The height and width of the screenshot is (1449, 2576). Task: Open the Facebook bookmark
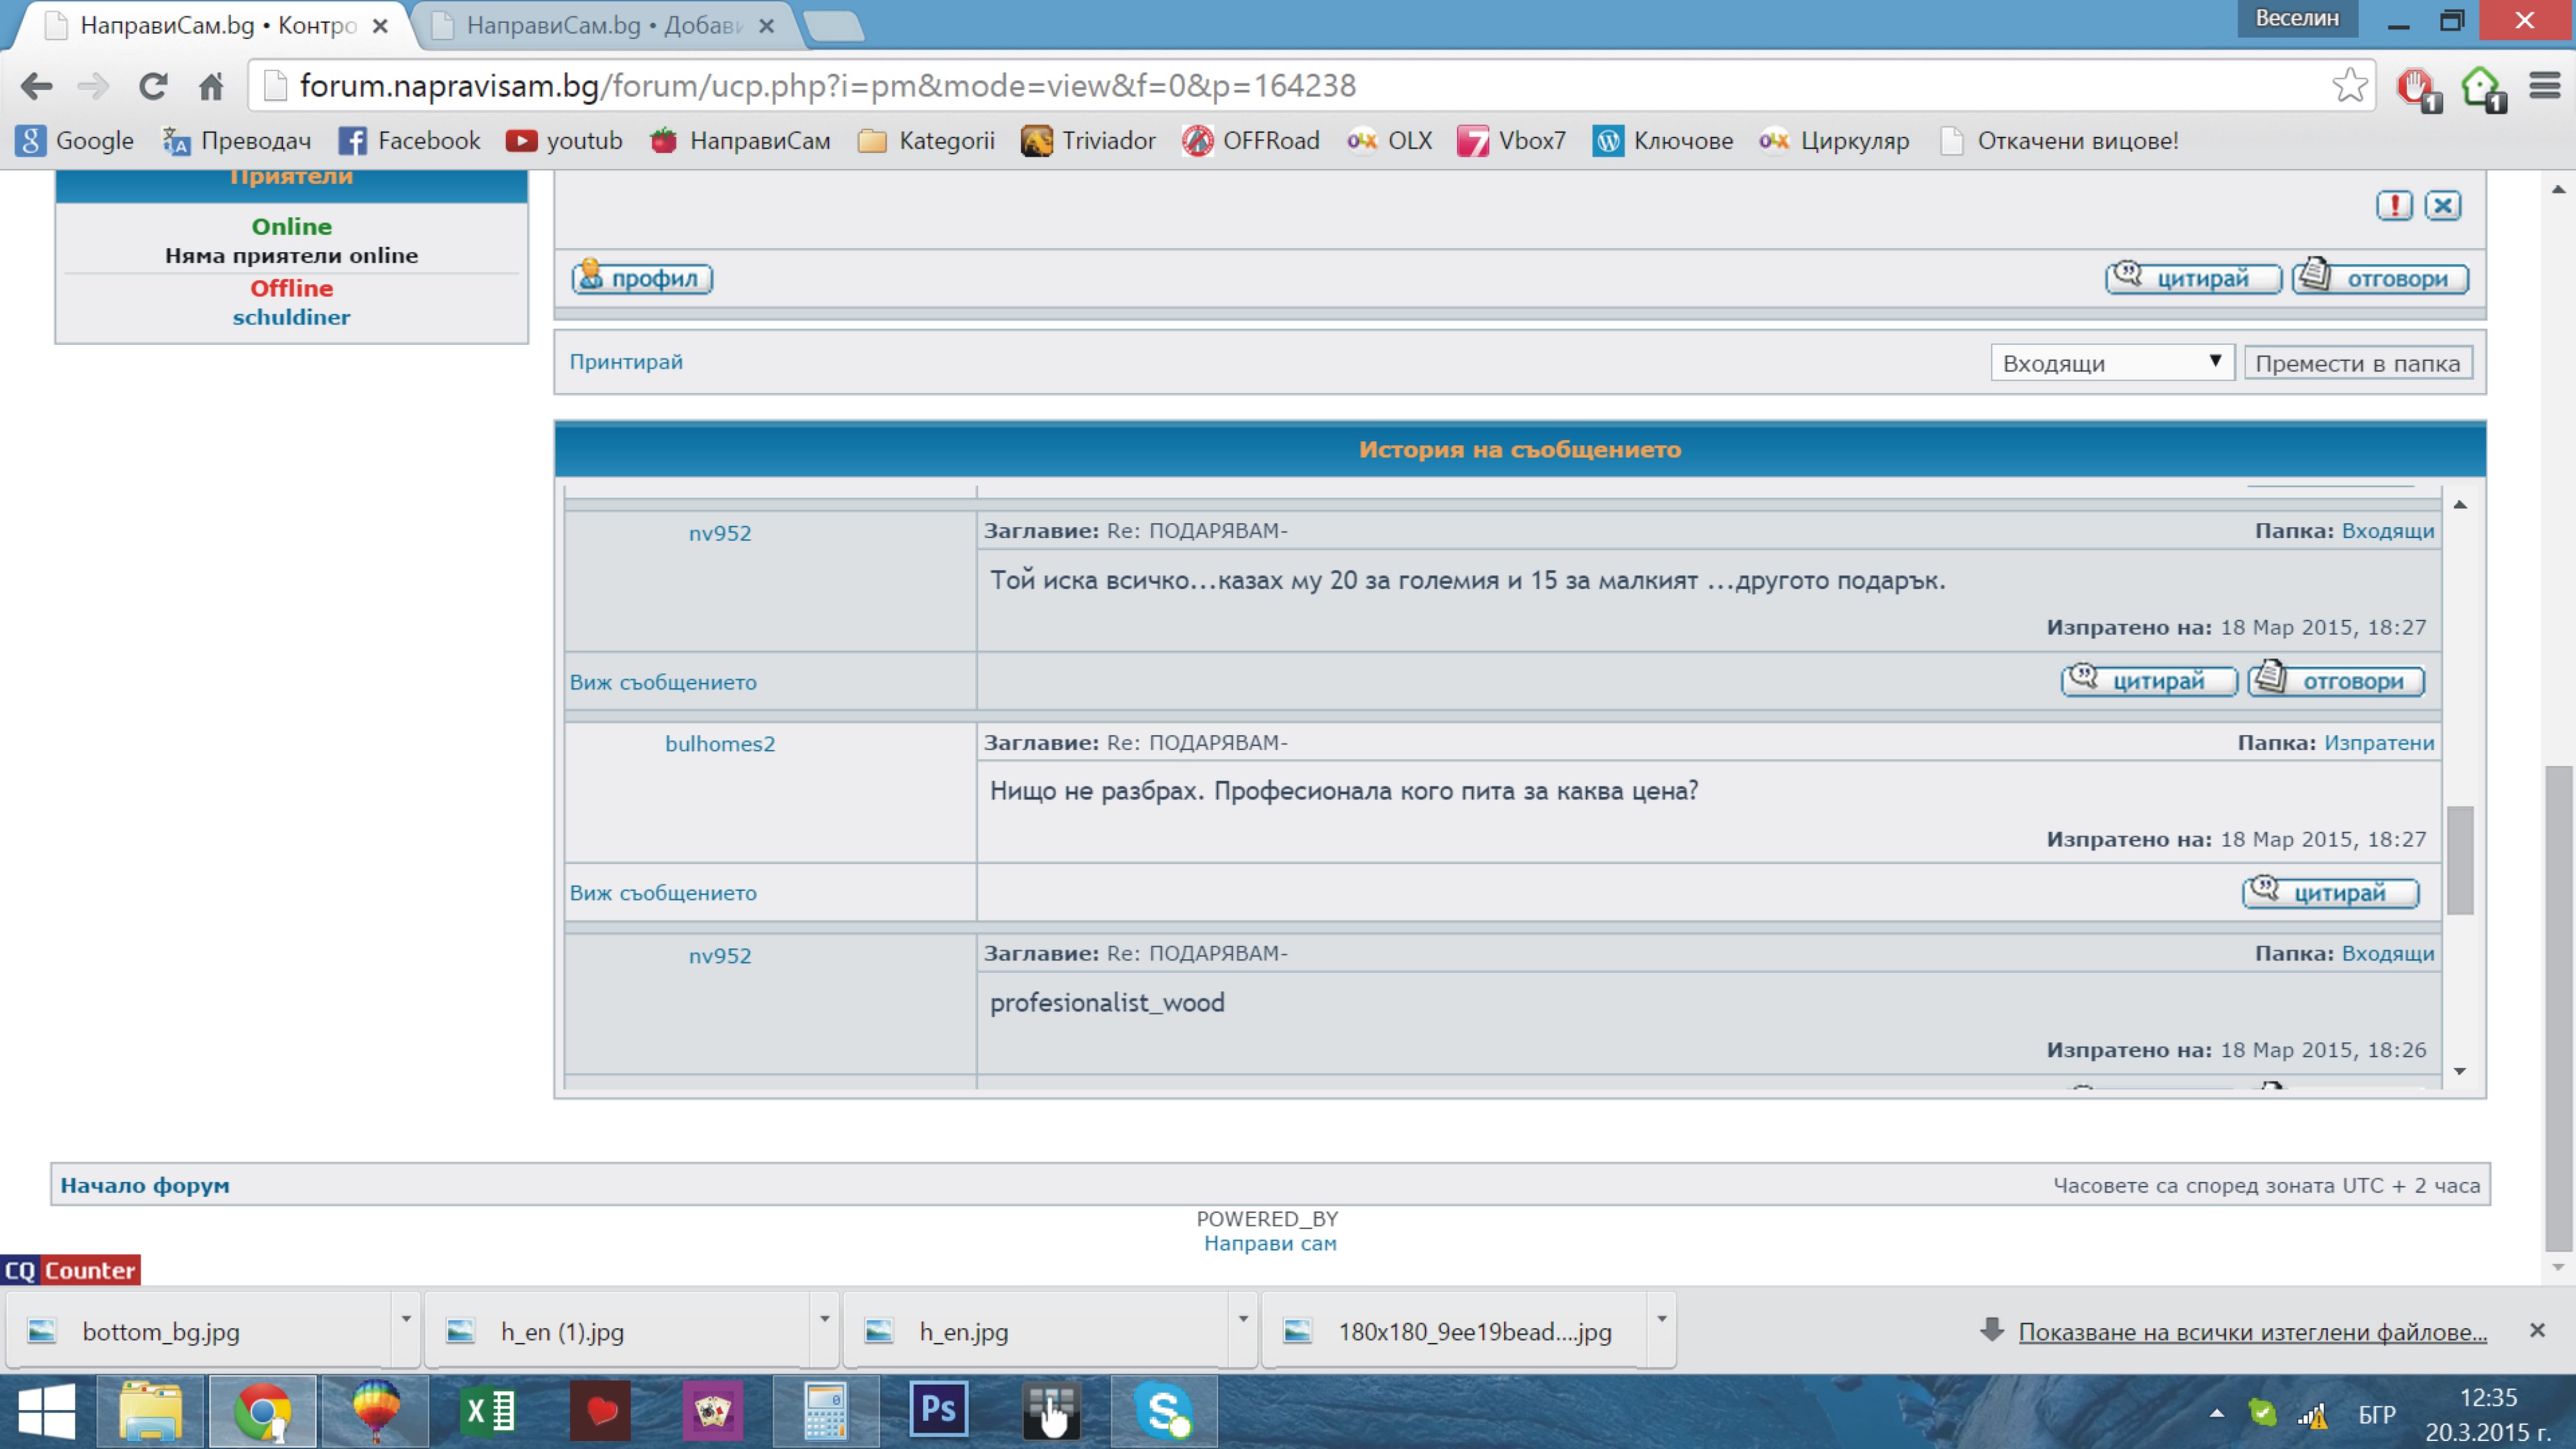[x=409, y=141]
